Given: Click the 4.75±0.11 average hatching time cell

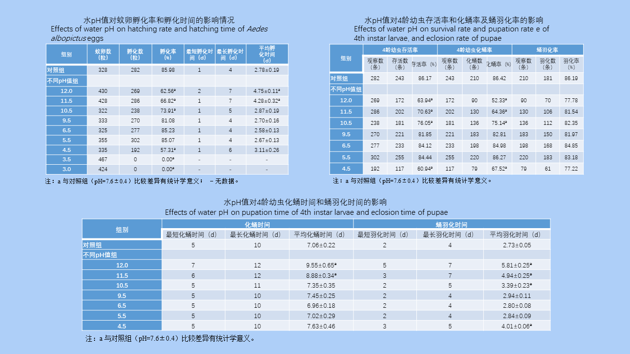Looking at the screenshot, I should (x=267, y=91).
